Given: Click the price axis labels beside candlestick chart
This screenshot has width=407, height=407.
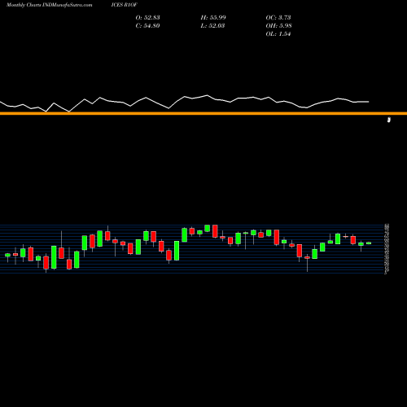Looking at the screenshot, I should [387, 248].
